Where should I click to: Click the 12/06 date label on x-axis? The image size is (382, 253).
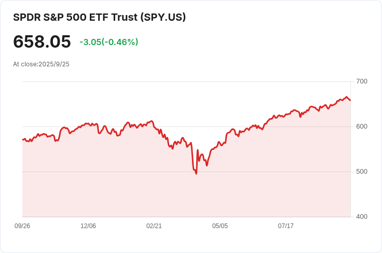[88, 226]
